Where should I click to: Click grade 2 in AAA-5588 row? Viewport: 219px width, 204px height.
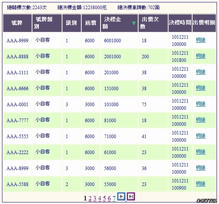(67, 184)
